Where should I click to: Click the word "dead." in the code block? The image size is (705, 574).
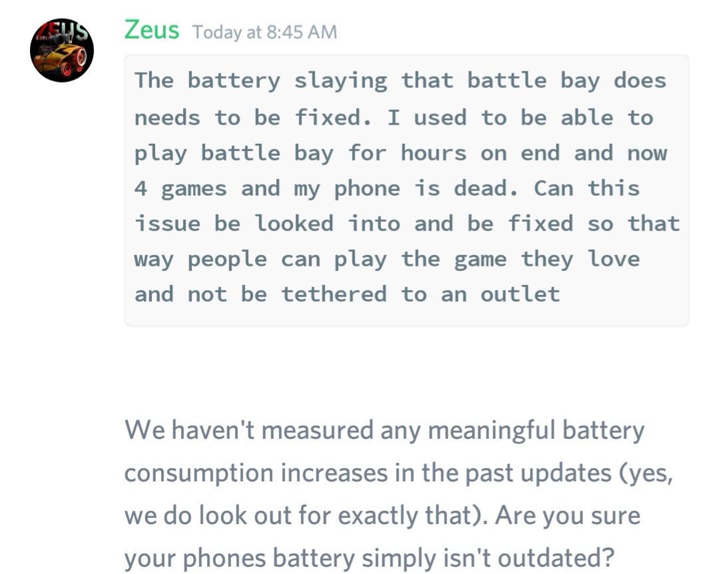pyautogui.click(x=486, y=188)
